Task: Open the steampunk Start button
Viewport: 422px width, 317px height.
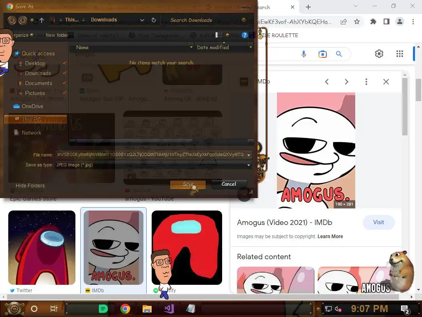Action: (x=15, y=309)
